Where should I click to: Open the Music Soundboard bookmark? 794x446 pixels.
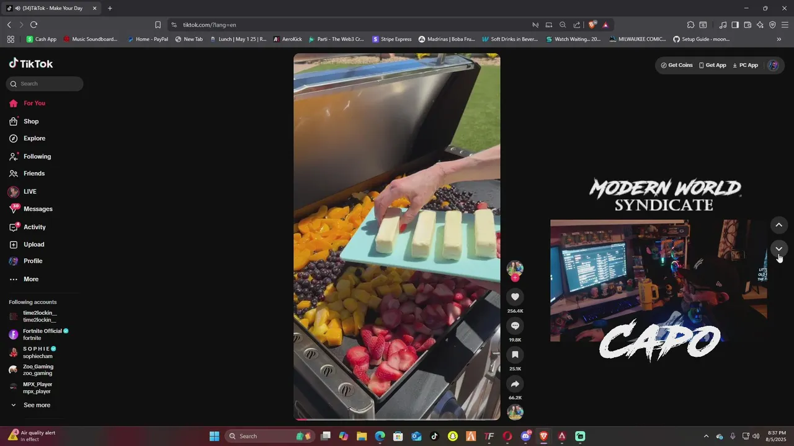click(x=91, y=39)
